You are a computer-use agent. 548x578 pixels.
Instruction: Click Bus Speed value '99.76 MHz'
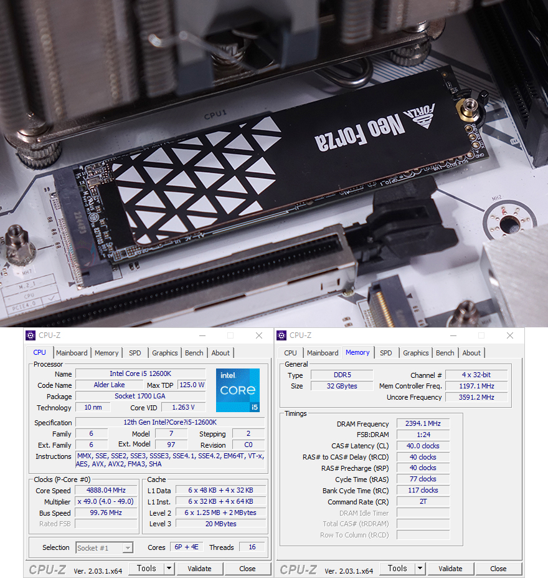(x=106, y=513)
